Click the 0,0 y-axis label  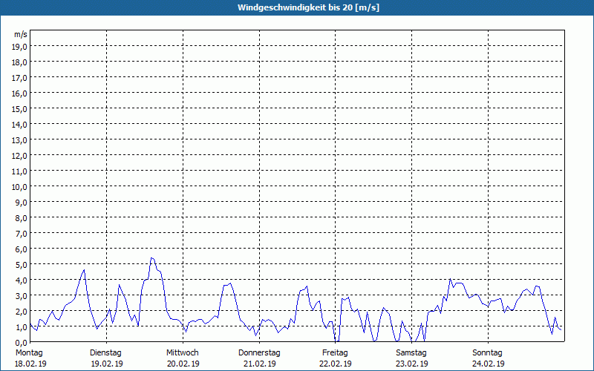pos(20,342)
